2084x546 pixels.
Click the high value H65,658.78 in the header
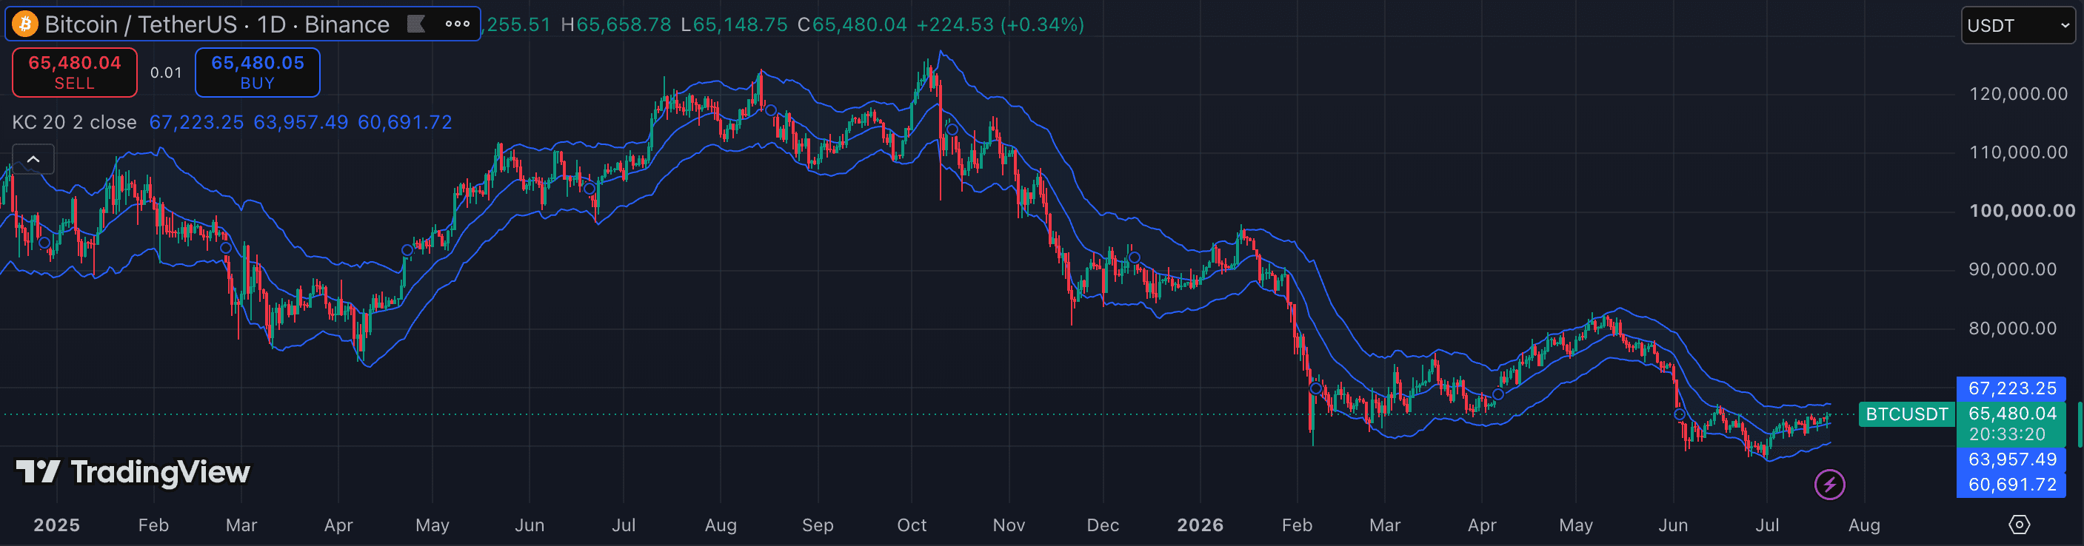[615, 24]
